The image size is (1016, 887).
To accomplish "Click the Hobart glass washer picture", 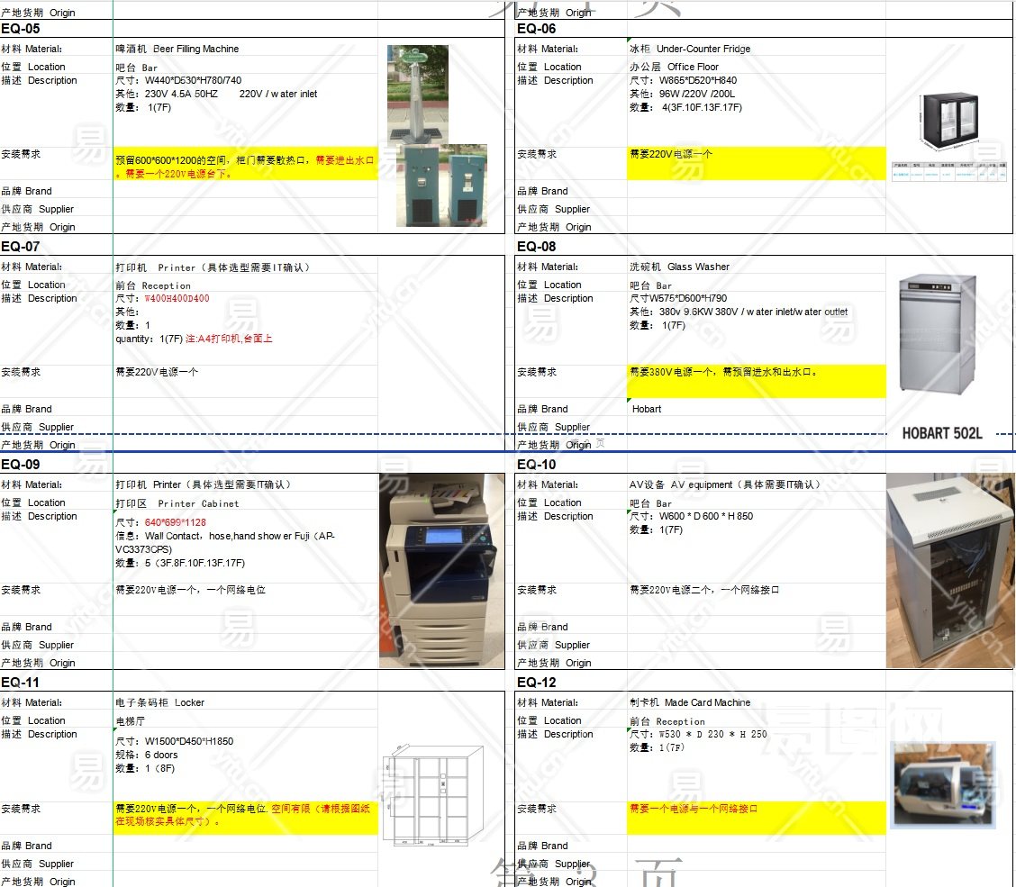I will coord(938,334).
